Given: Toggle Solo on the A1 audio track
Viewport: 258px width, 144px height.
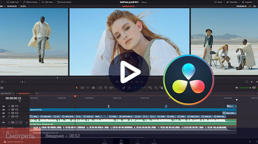Looking at the screenshot, I should pos(17,122).
